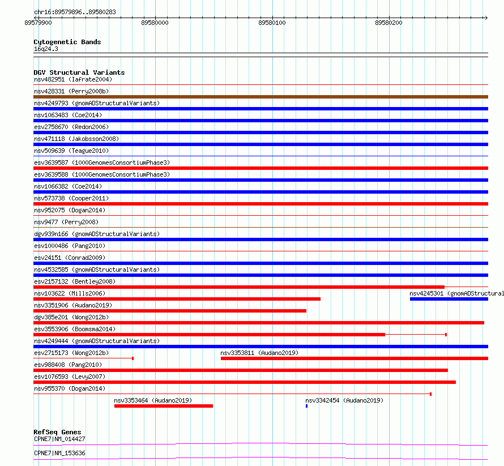This screenshot has height=466, width=504.
Task: Select the CPNE7|NM_153636 gene label
Action: tap(59, 453)
